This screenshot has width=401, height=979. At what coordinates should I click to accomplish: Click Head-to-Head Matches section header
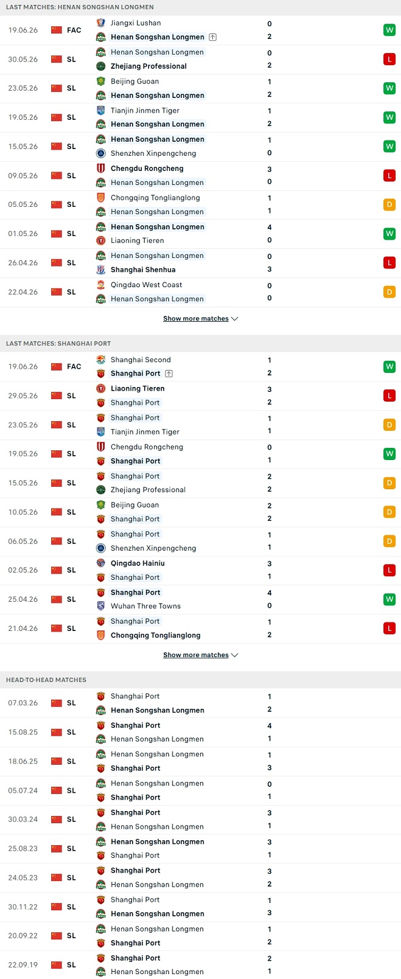click(x=46, y=680)
